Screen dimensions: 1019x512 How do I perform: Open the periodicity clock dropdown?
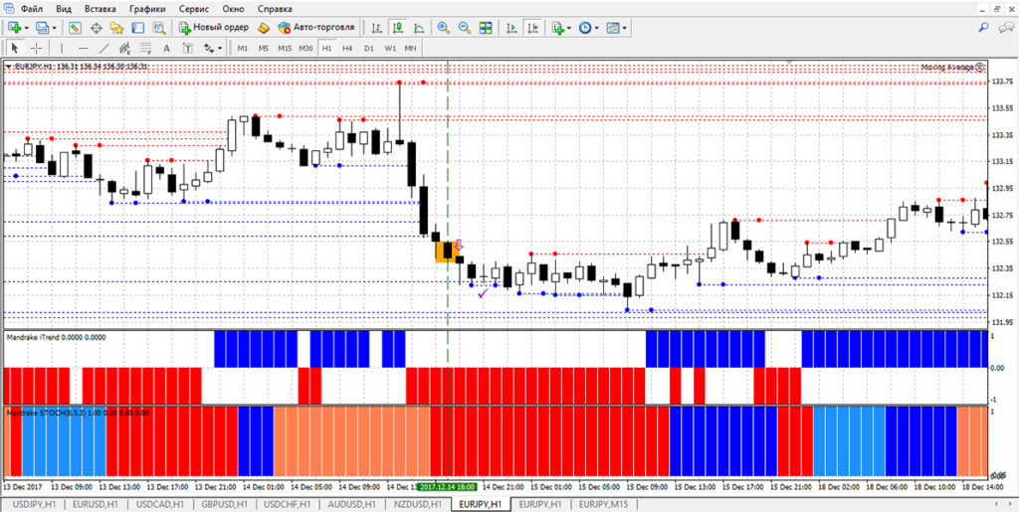[x=597, y=28]
